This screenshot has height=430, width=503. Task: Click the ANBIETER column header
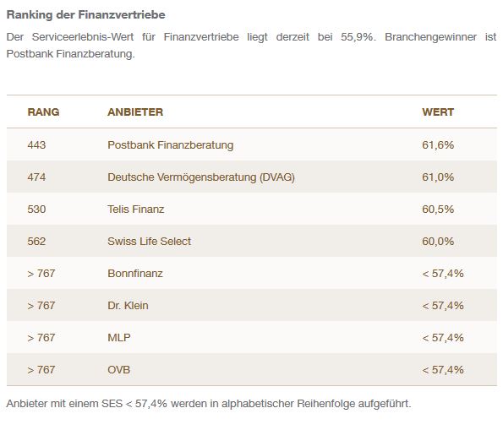coord(135,112)
